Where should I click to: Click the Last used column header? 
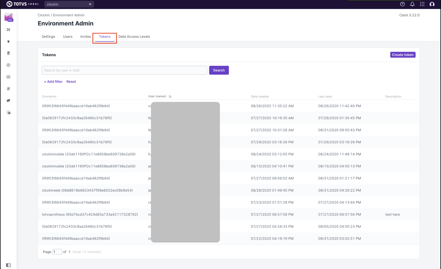tap(325, 97)
